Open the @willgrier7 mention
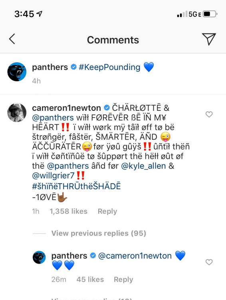The image size is (226, 300). click(53, 176)
